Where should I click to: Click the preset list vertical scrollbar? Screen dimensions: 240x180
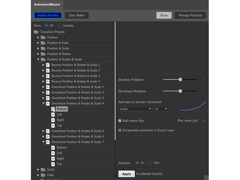click(x=115, y=81)
